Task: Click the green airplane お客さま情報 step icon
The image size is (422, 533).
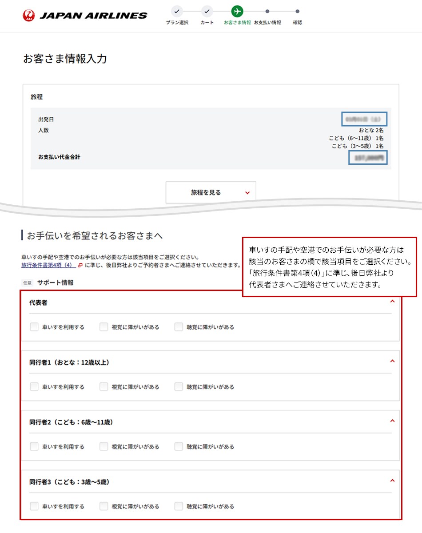Action: click(237, 11)
